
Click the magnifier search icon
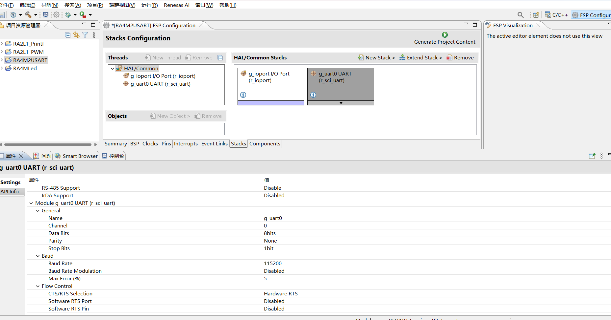pos(521,15)
